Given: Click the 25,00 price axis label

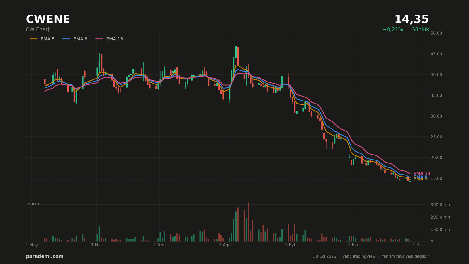Looking at the screenshot, I should tap(436, 137).
